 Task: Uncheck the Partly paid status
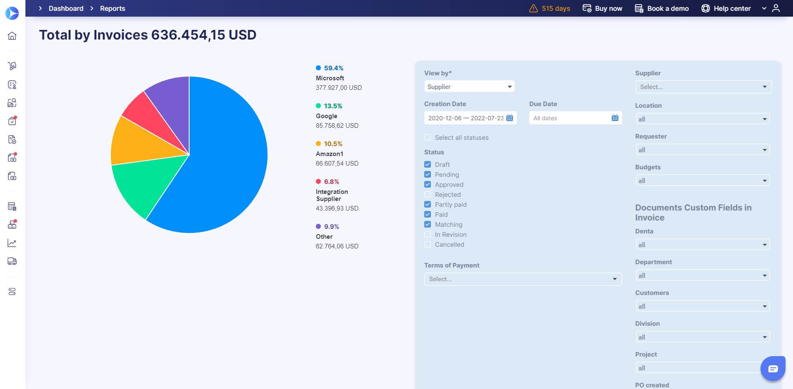click(428, 204)
